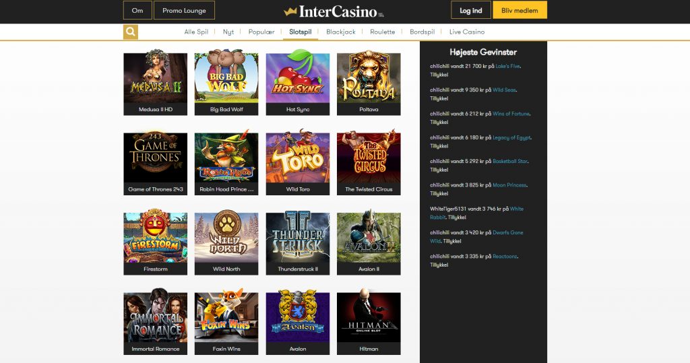Switch to the Live Casino tab
The image size is (690, 363).
[467, 32]
